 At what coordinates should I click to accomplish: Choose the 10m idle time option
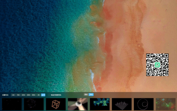click(x=23, y=95)
